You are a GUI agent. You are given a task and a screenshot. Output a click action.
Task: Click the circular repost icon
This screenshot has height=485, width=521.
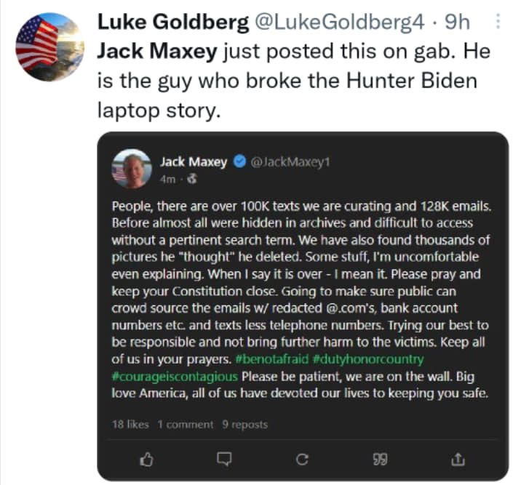click(303, 458)
